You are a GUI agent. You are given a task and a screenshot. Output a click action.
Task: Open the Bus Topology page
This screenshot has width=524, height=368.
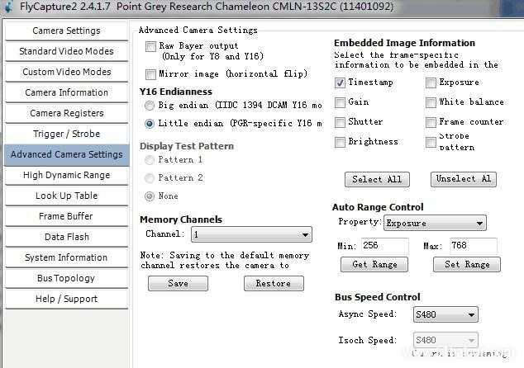pos(66,278)
